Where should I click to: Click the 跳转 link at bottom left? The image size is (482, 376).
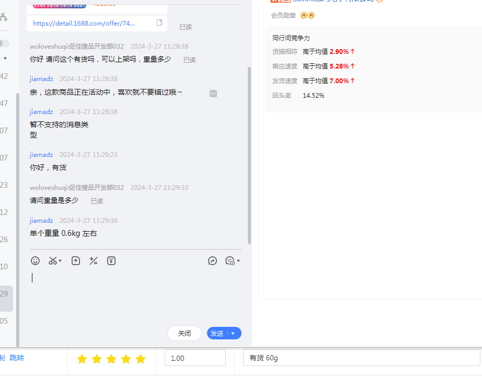pos(17,358)
